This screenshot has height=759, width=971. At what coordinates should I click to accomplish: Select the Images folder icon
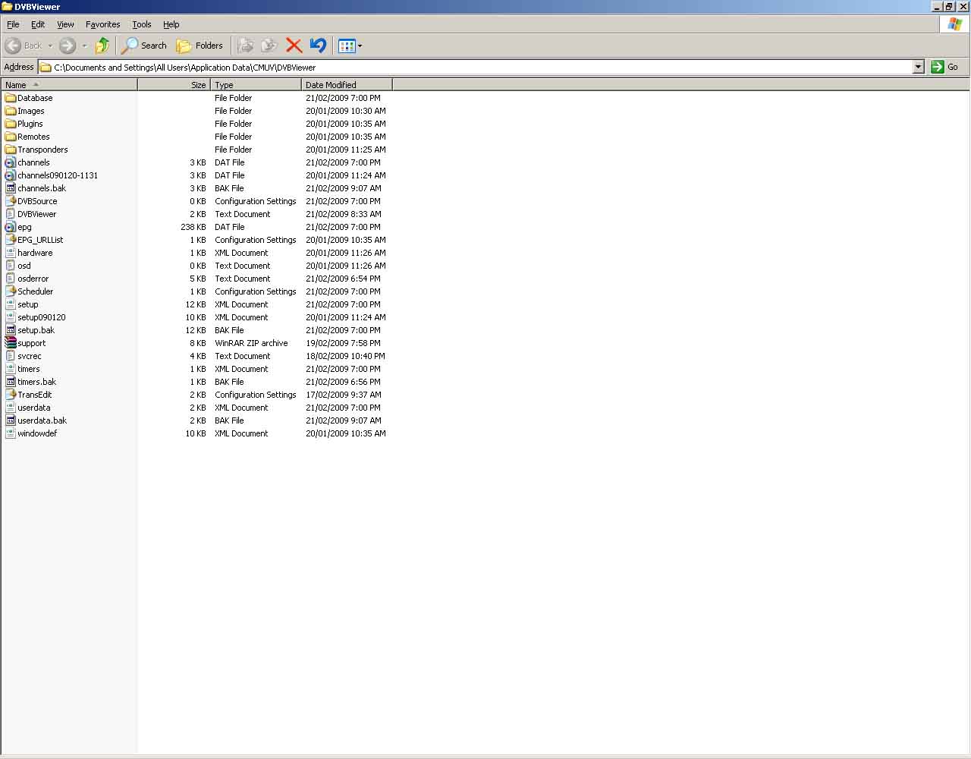[11, 111]
